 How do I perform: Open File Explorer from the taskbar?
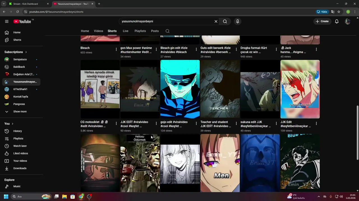click(65, 197)
